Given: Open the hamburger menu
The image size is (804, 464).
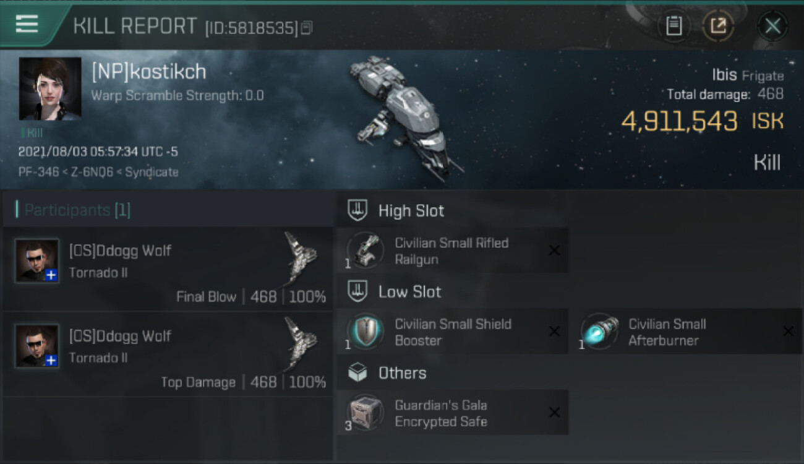Looking at the screenshot, I should coord(27,24).
